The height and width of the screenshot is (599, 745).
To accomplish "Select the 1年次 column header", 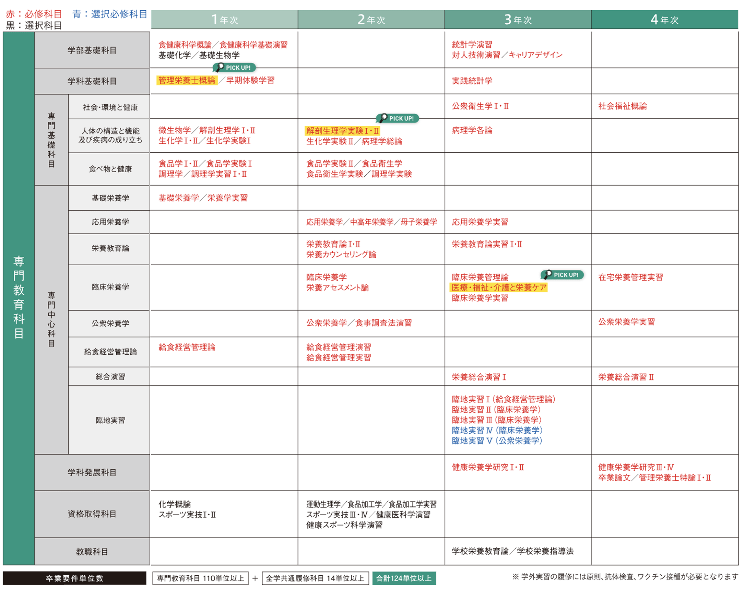I will pyautogui.click(x=224, y=20).
